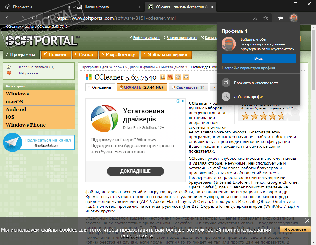Click the SoftPortal logo
This screenshot has width=316, height=245.
pyautogui.click(x=42, y=40)
